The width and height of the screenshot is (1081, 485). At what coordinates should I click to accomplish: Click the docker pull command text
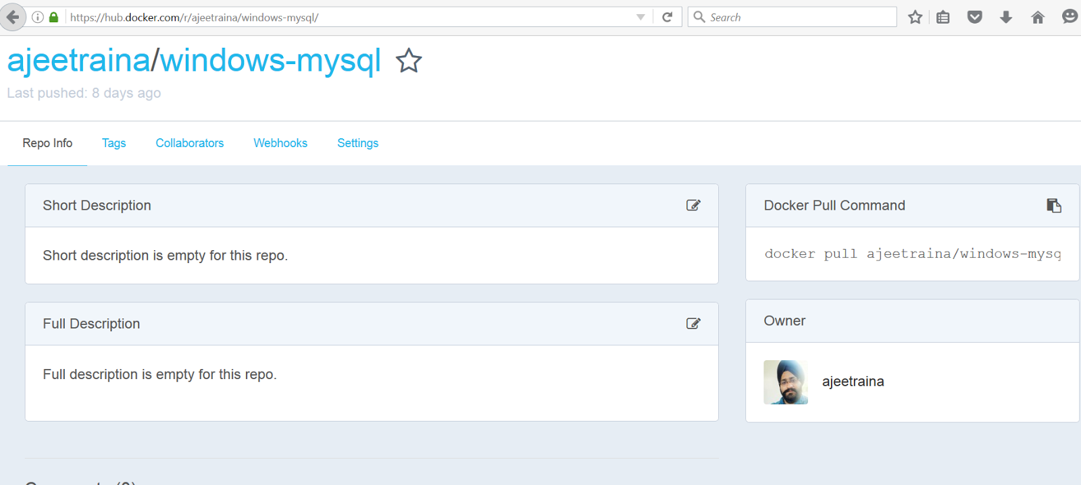[x=912, y=254]
